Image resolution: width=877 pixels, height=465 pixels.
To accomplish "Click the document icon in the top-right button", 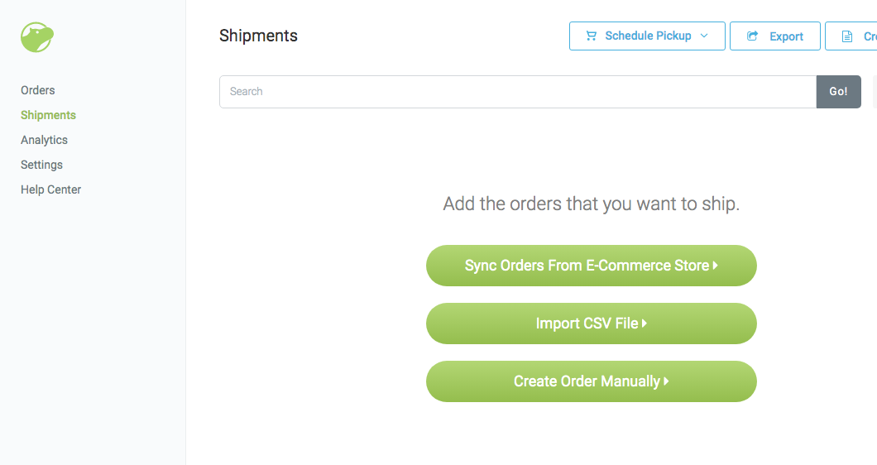I will tap(846, 36).
